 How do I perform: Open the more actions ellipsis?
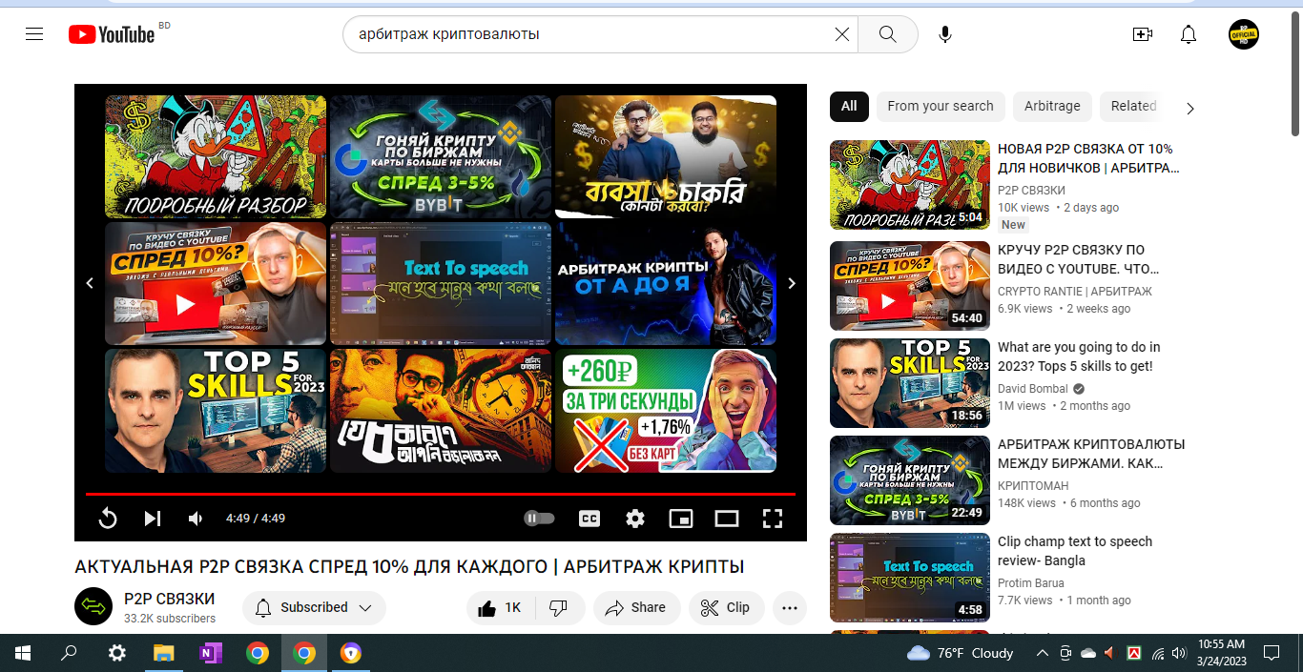790,607
